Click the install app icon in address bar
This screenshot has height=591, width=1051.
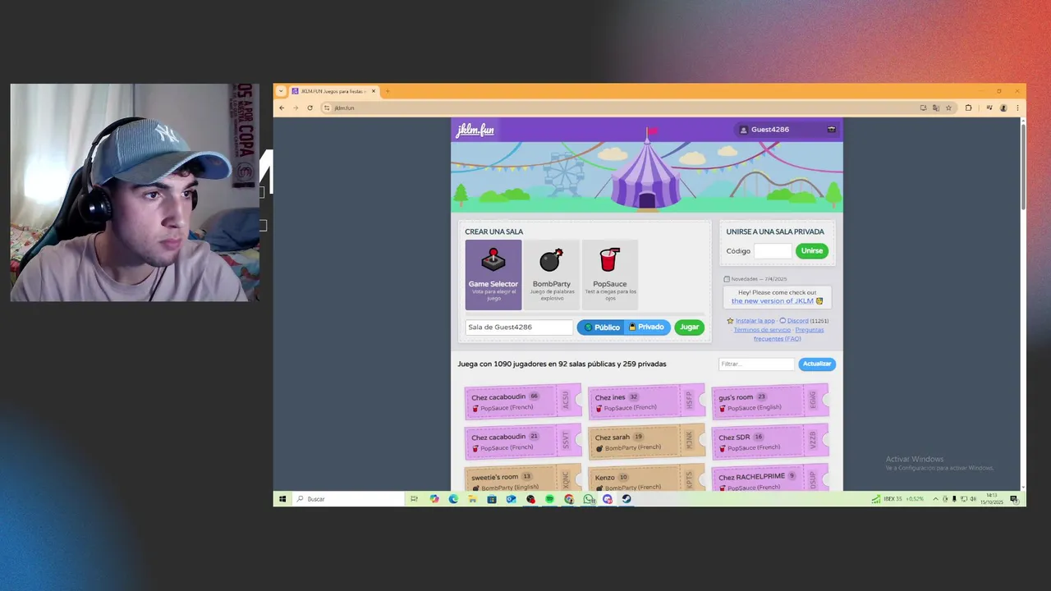[x=923, y=108]
